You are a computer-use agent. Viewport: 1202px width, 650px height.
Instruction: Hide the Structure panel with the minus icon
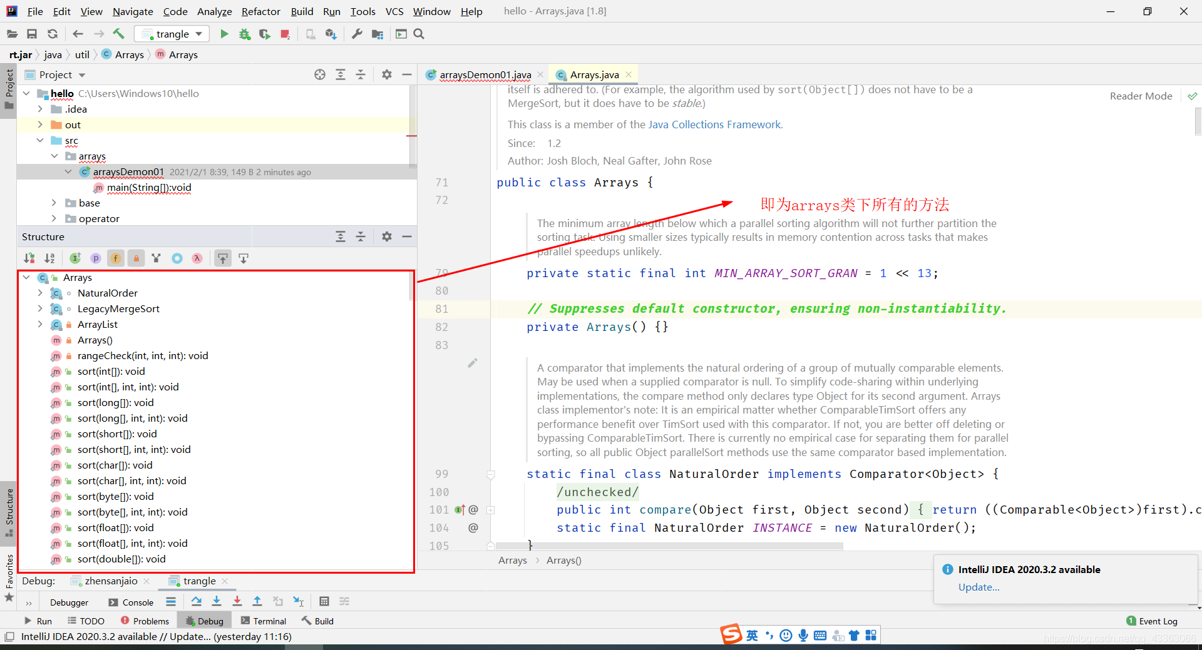(x=407, y=236)
